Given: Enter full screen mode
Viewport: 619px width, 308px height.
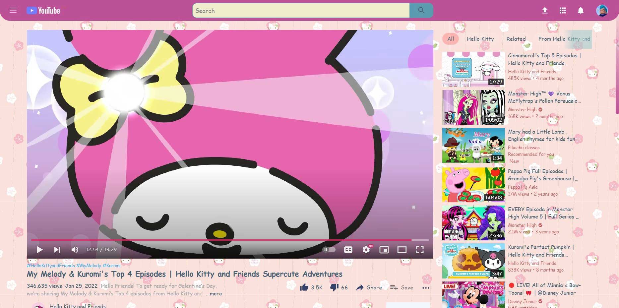Looking at the screenshot, I should [420, 250].
